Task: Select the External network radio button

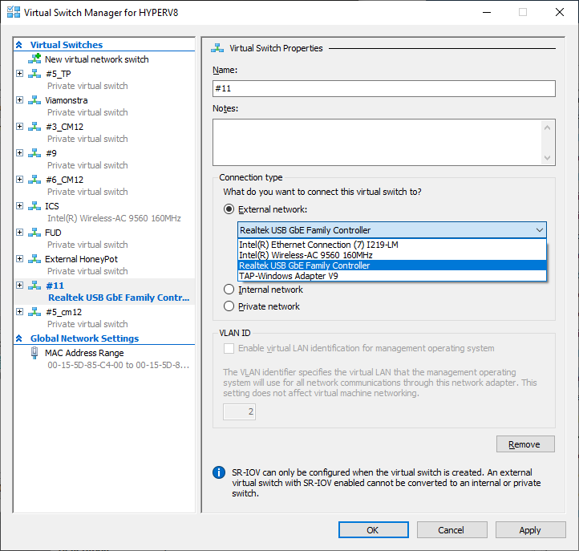Action: pos(229,209)
